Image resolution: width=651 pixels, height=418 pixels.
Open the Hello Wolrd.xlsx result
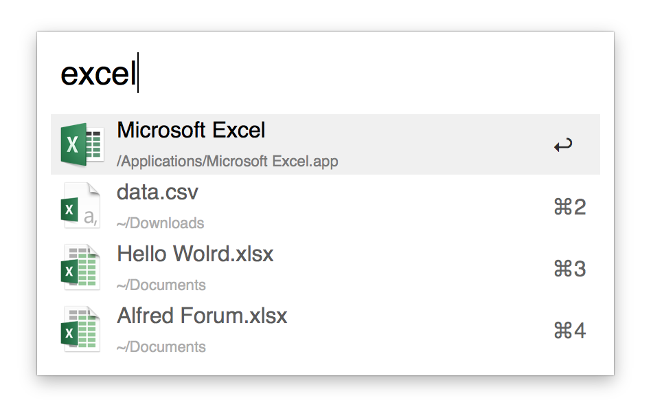(195, 254)
